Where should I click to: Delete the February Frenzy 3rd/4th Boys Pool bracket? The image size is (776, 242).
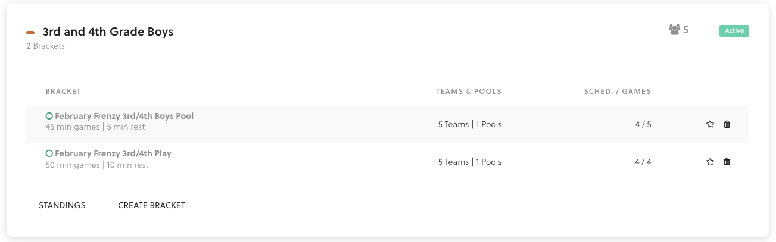coord(727,124)
